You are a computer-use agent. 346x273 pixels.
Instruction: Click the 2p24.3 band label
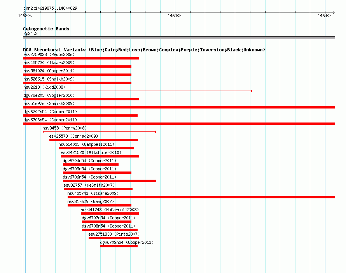coord(30,33)
